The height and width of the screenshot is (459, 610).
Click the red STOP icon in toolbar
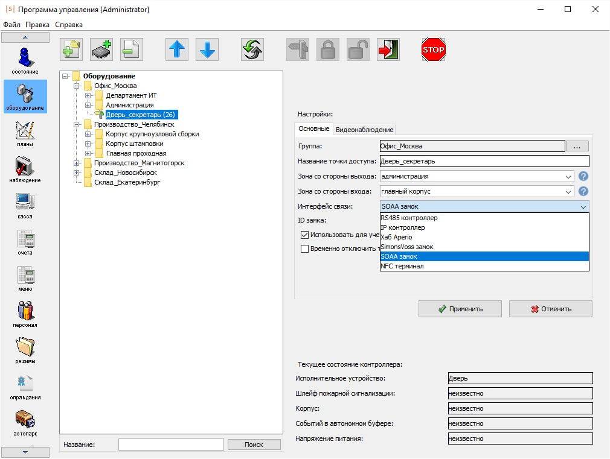pos(433,49)
